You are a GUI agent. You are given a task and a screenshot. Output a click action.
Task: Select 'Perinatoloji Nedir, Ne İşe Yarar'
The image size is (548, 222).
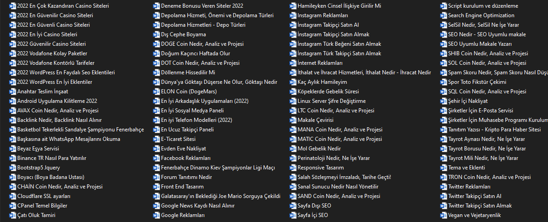tap(333, 158)
